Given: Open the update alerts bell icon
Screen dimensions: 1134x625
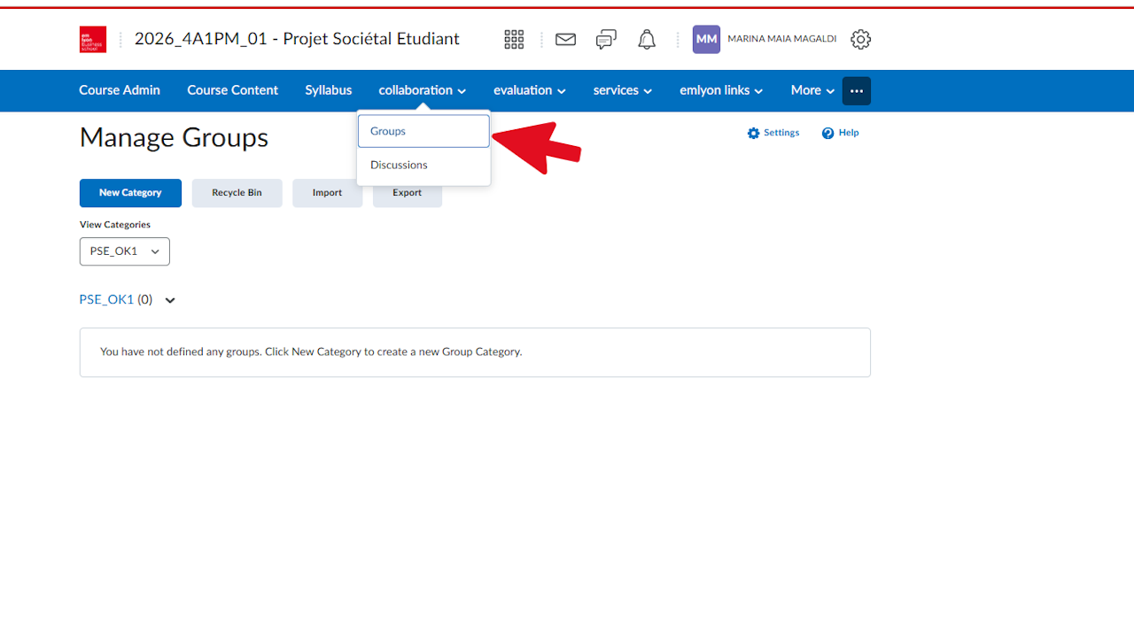Looking at the screenshot, I should click(647, 39).
